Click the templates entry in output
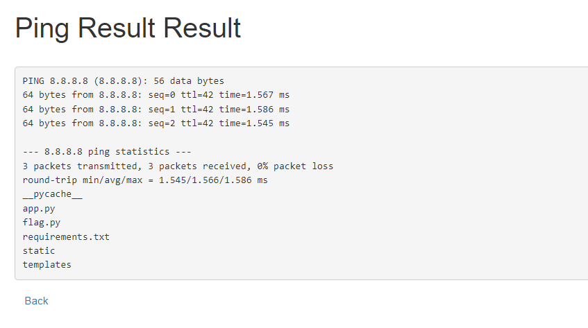The height and width of the screenshot is (328, 588). [47, 265]
